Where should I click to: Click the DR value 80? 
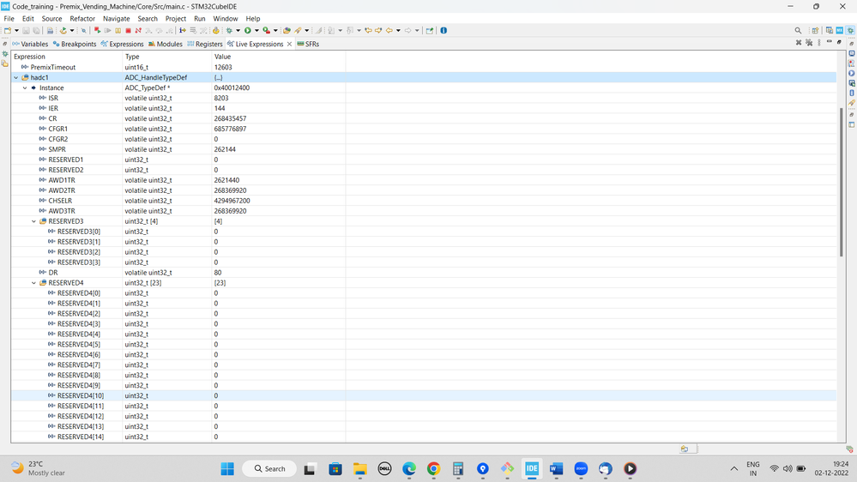218,273
